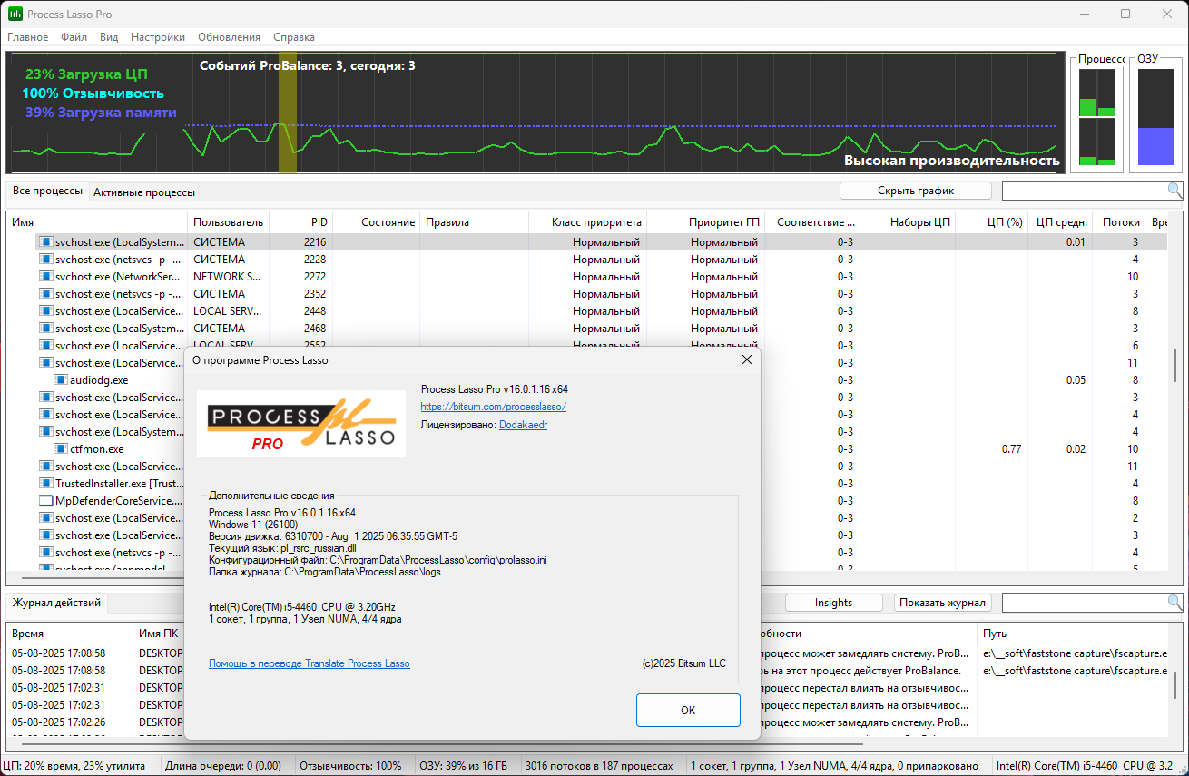Sort by the Состояние column header
Screen dimensions: 1189x776
click(x=376, y=222)
